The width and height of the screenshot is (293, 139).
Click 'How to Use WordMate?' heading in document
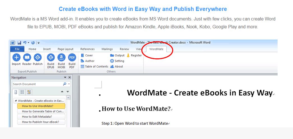[136, 108]
